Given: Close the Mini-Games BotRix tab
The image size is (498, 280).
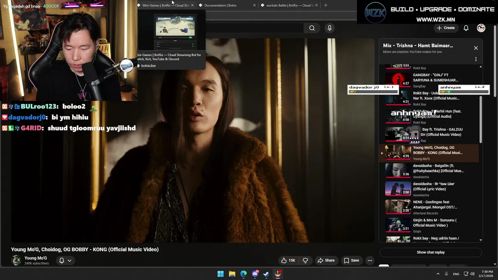Looking at the screenshot, I should (x=192, y=5).
